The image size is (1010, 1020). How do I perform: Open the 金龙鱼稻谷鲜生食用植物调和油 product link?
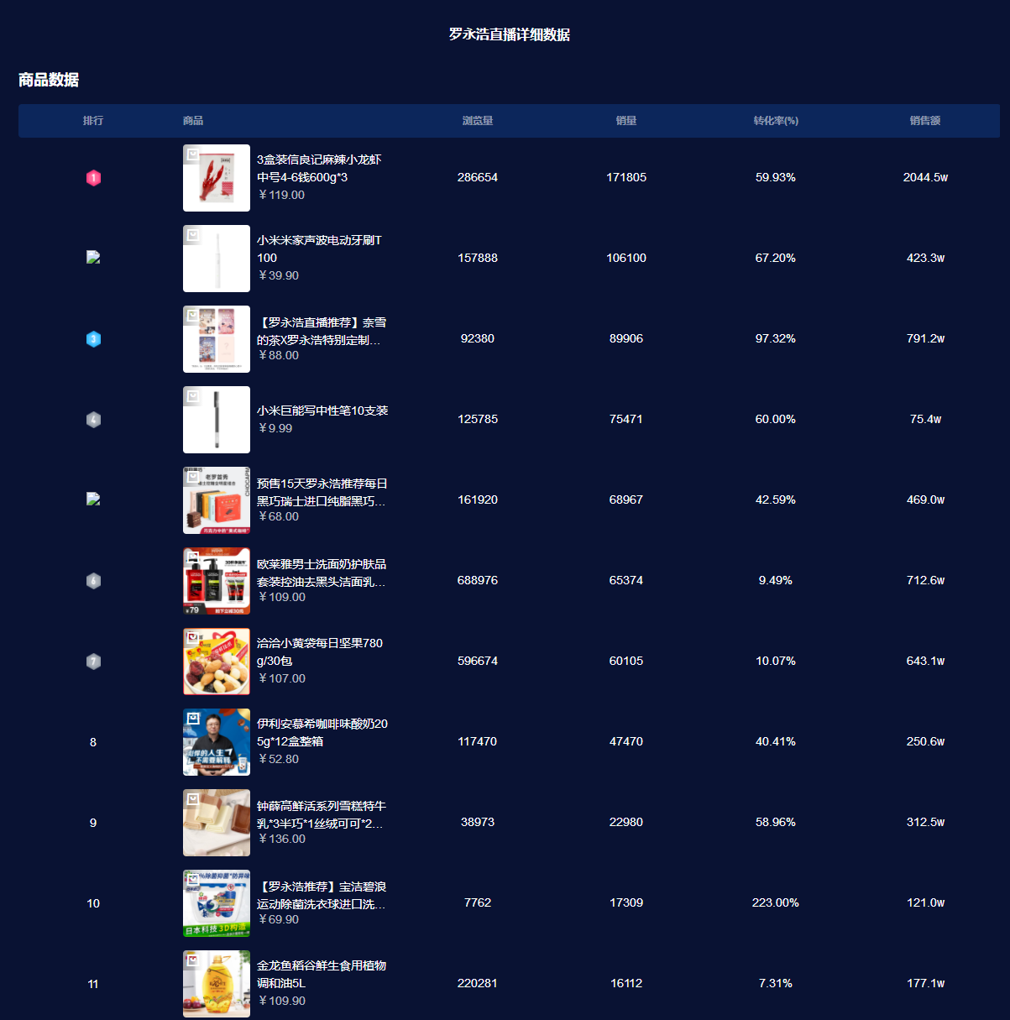[321, 974]
